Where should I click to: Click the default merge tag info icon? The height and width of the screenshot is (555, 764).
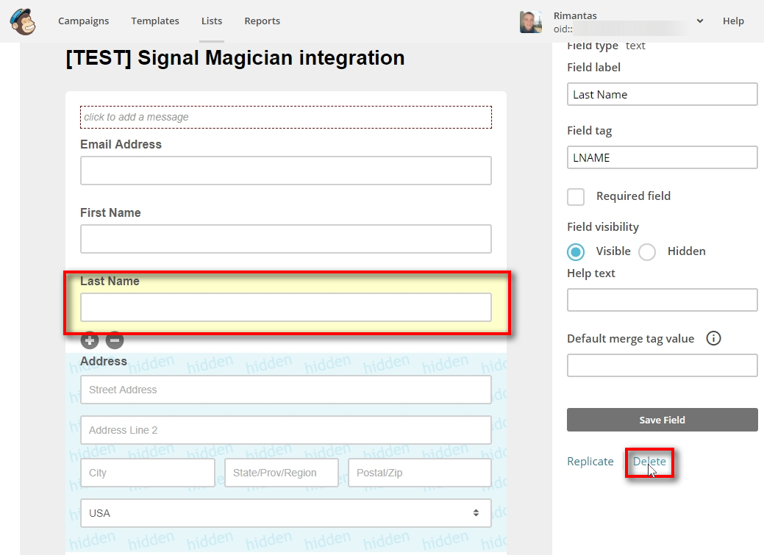[x=713, y=339]
